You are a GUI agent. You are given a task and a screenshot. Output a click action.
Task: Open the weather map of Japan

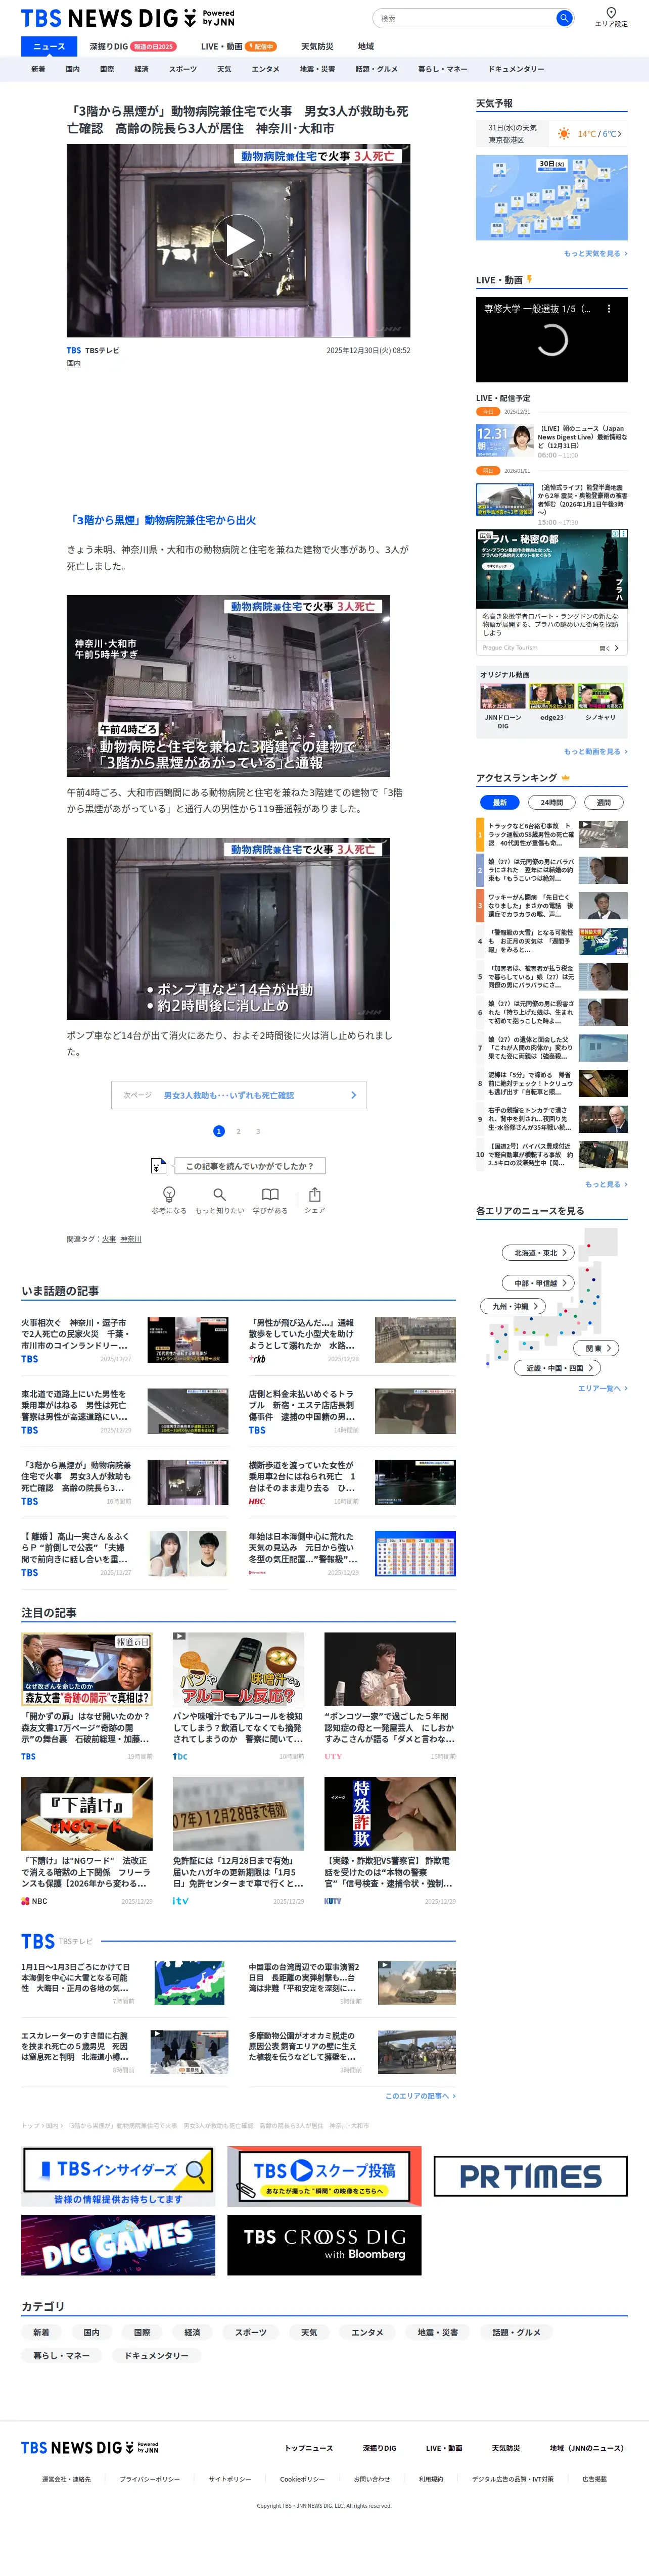[x=552, y=197]
